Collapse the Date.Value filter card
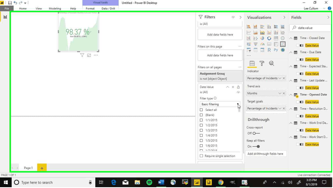Screen dimensions: 333x188 [x=228, y=87]
